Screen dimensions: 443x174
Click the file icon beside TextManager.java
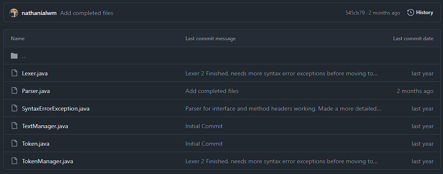pyautogui.click(x=14, y=126)
